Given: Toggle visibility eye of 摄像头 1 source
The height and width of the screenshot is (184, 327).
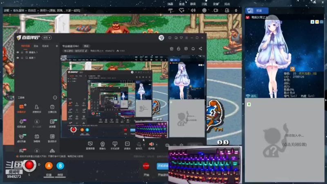Looking at the screenshot, I should (18, 52).
